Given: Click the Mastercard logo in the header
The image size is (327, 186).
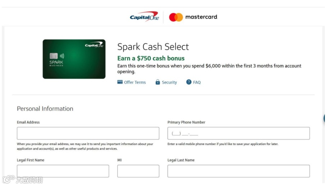Looking at the screenshot, I should [x=194, y=17].
